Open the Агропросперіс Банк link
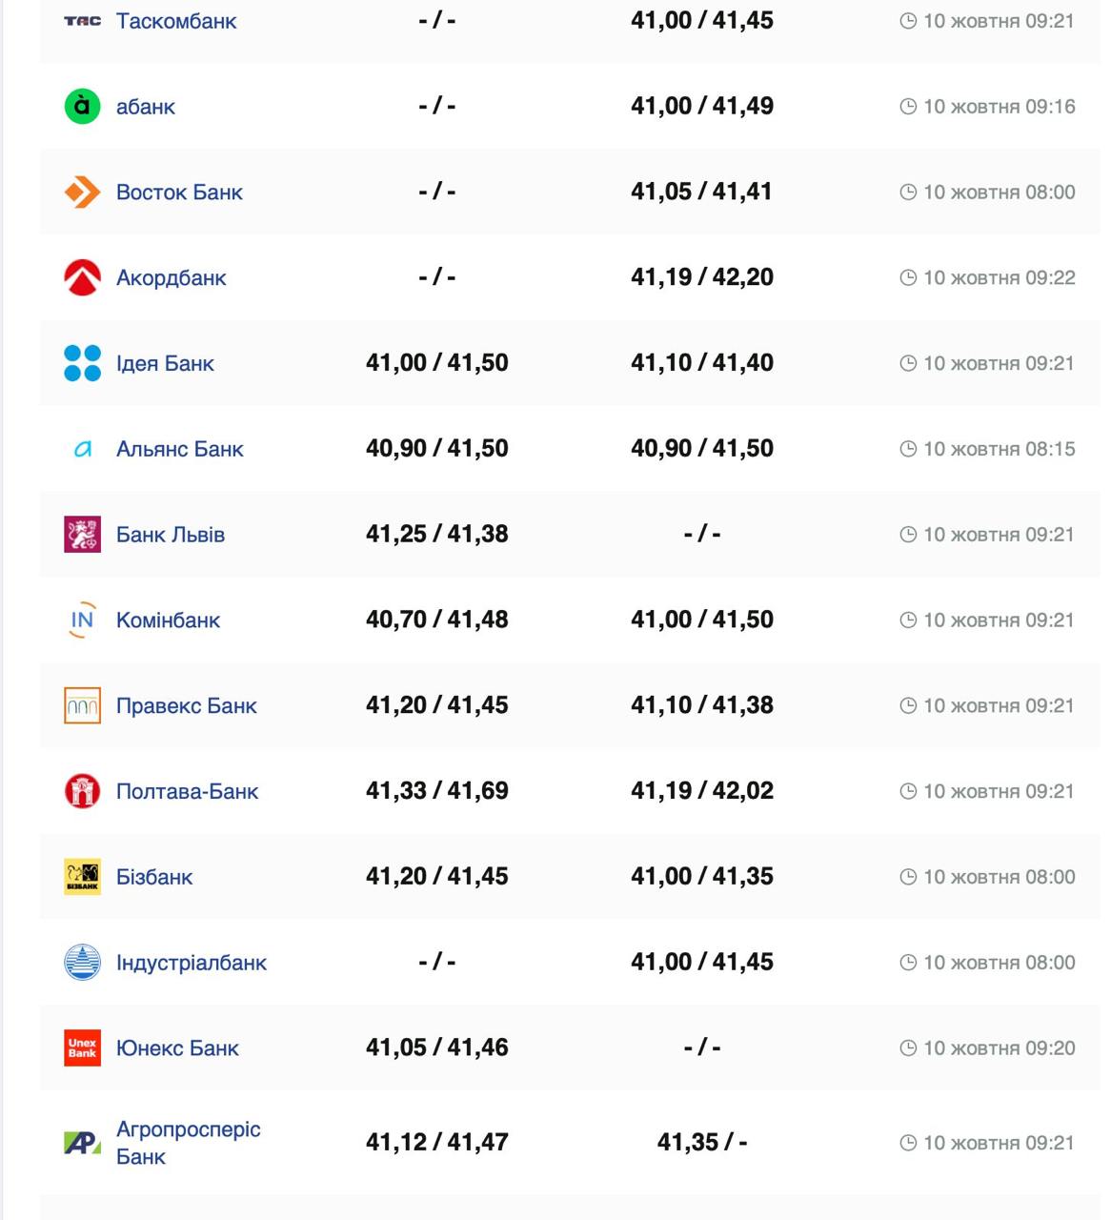The width and height of the screenshot is (1111, 1220). (188, 1142)
